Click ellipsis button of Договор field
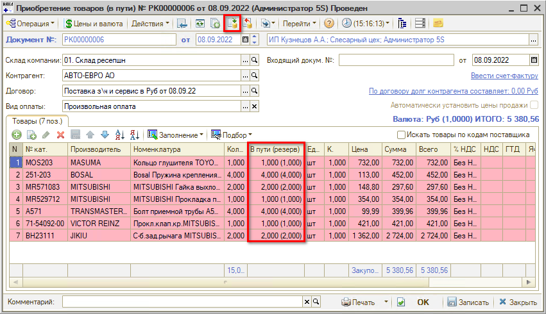 click(x=246, y=91)
